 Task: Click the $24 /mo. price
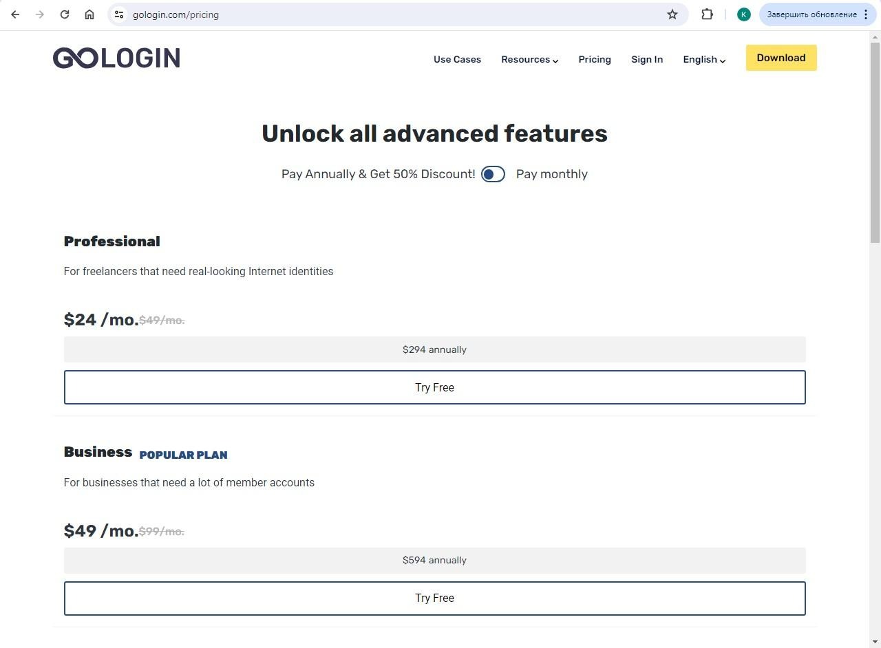pos(101,319)
